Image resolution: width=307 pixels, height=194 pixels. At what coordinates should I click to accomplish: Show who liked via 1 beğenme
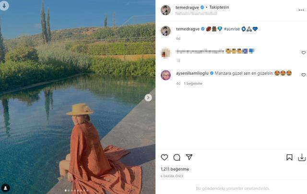click(x=193, y=83)
